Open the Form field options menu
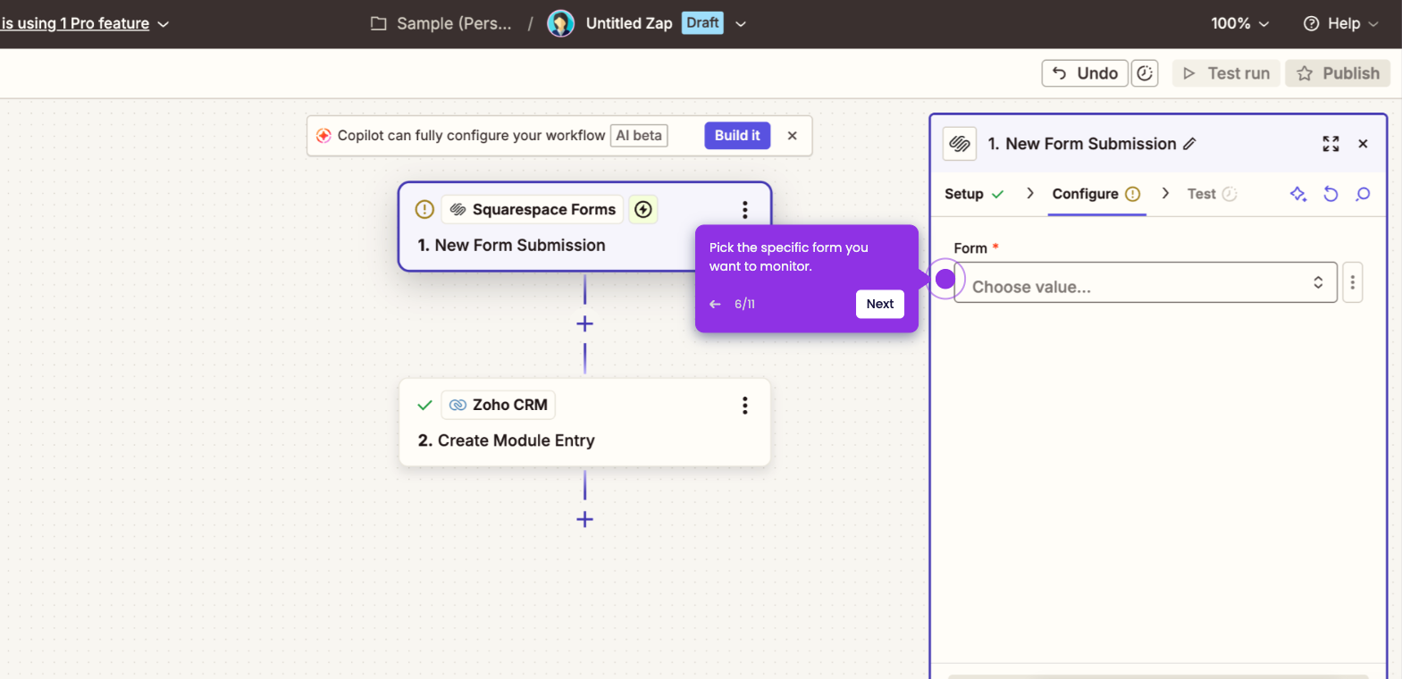Screen dimensions: 1402x679 (x=1353, y=282)
